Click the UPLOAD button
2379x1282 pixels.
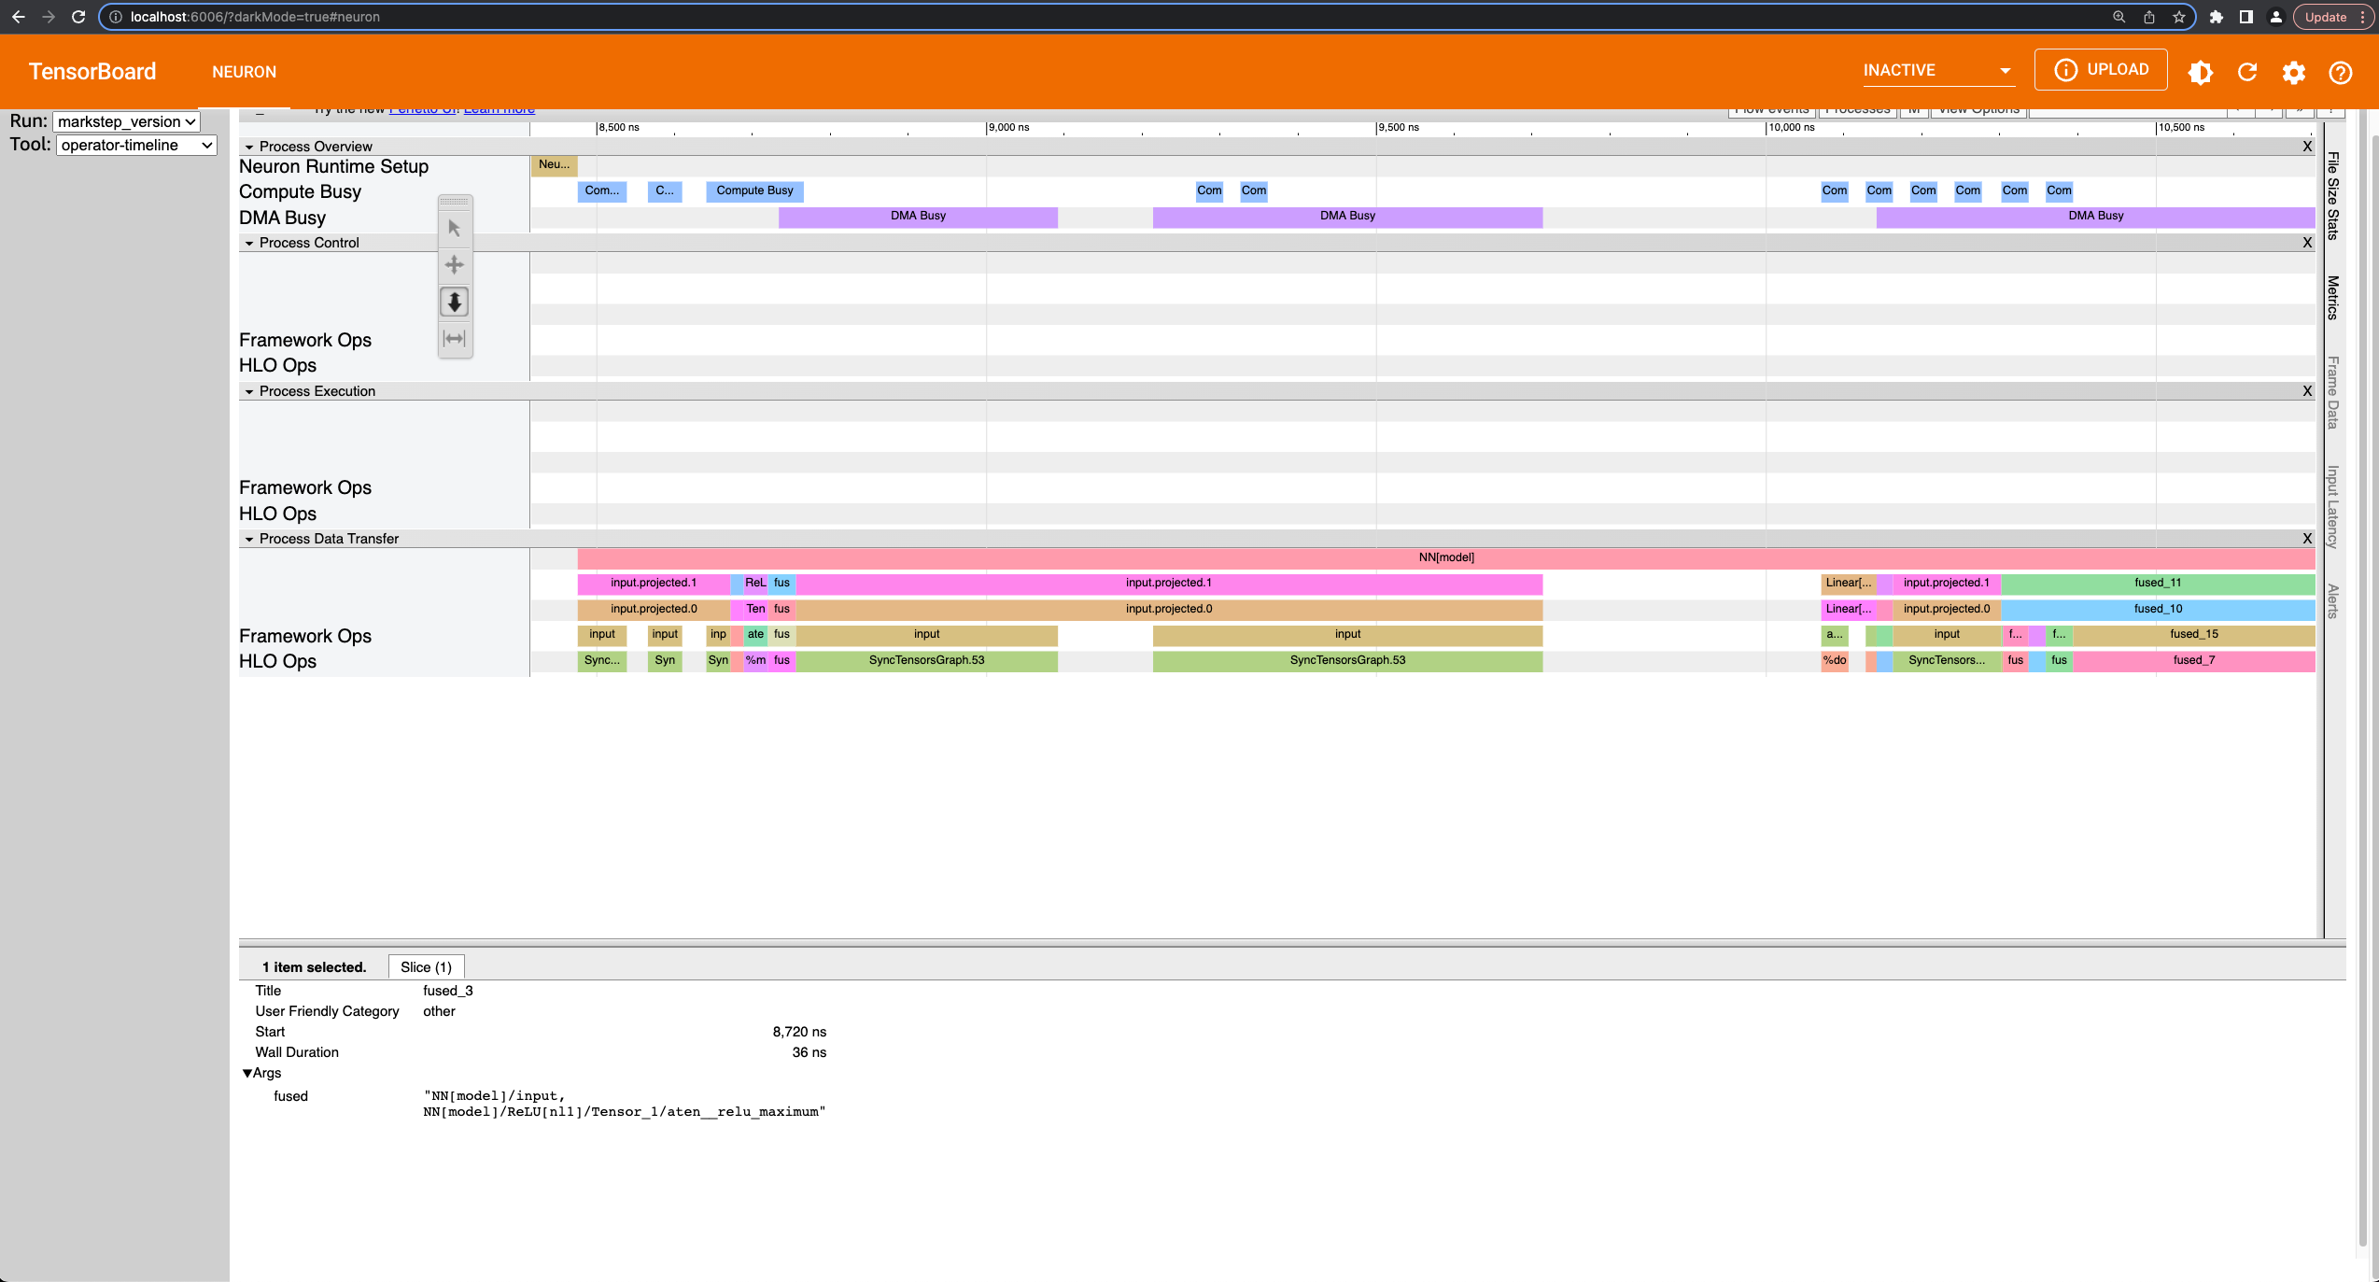pyautogui.click(x=2101, y=69)
